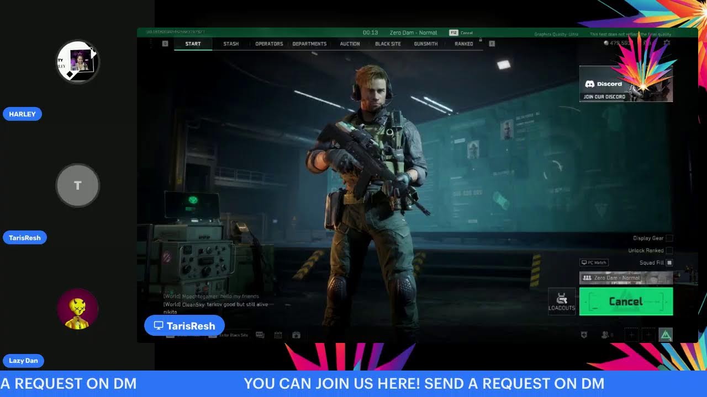
Task: Click the Enter Black Site label
Action: point(234,335)
